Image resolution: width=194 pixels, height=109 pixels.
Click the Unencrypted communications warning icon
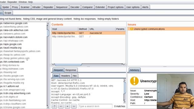point(132,29)
